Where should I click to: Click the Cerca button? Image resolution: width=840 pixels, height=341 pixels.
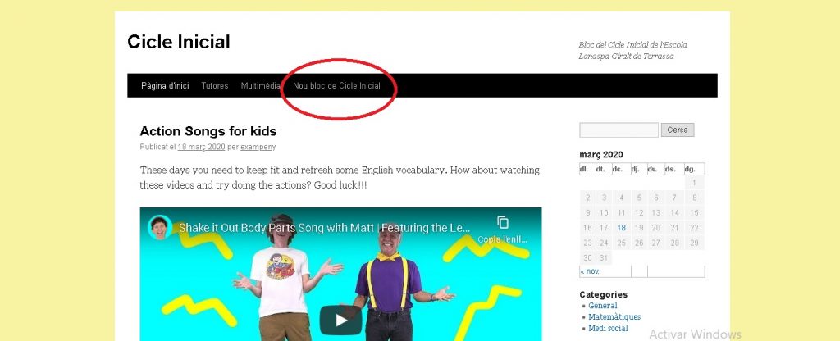[x=678, y=130]
